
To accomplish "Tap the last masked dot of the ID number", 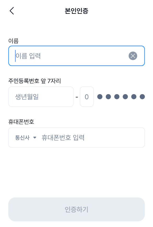I will (x=142, y=97).
